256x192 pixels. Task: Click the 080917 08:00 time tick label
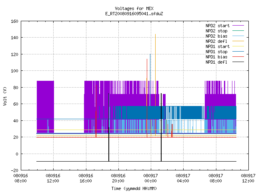(x=216, y=178)
